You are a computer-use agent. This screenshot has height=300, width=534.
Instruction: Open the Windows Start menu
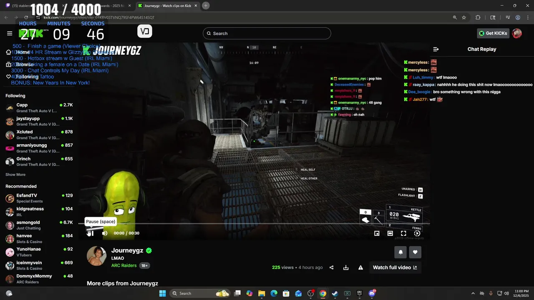pos(162,293)
